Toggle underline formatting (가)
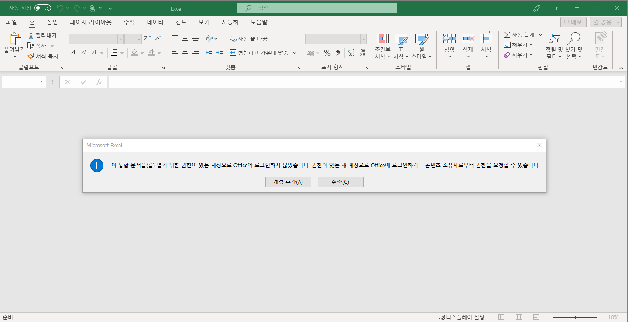Image resolution: width=628 pixels, height=322 pixels. coord(94,53)
